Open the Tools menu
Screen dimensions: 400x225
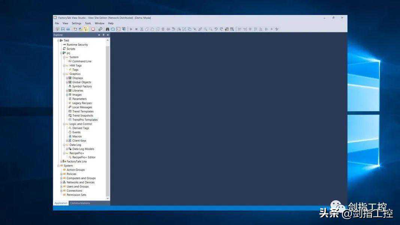[88, 23]
